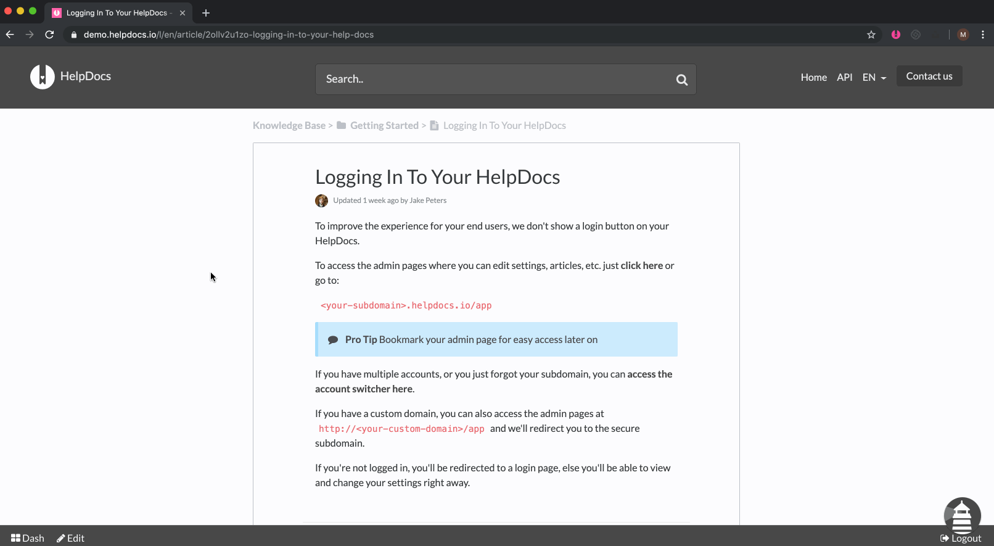This screenshot has height=546, width=994.
Task: Click the Contact us button
Action: 929,76
